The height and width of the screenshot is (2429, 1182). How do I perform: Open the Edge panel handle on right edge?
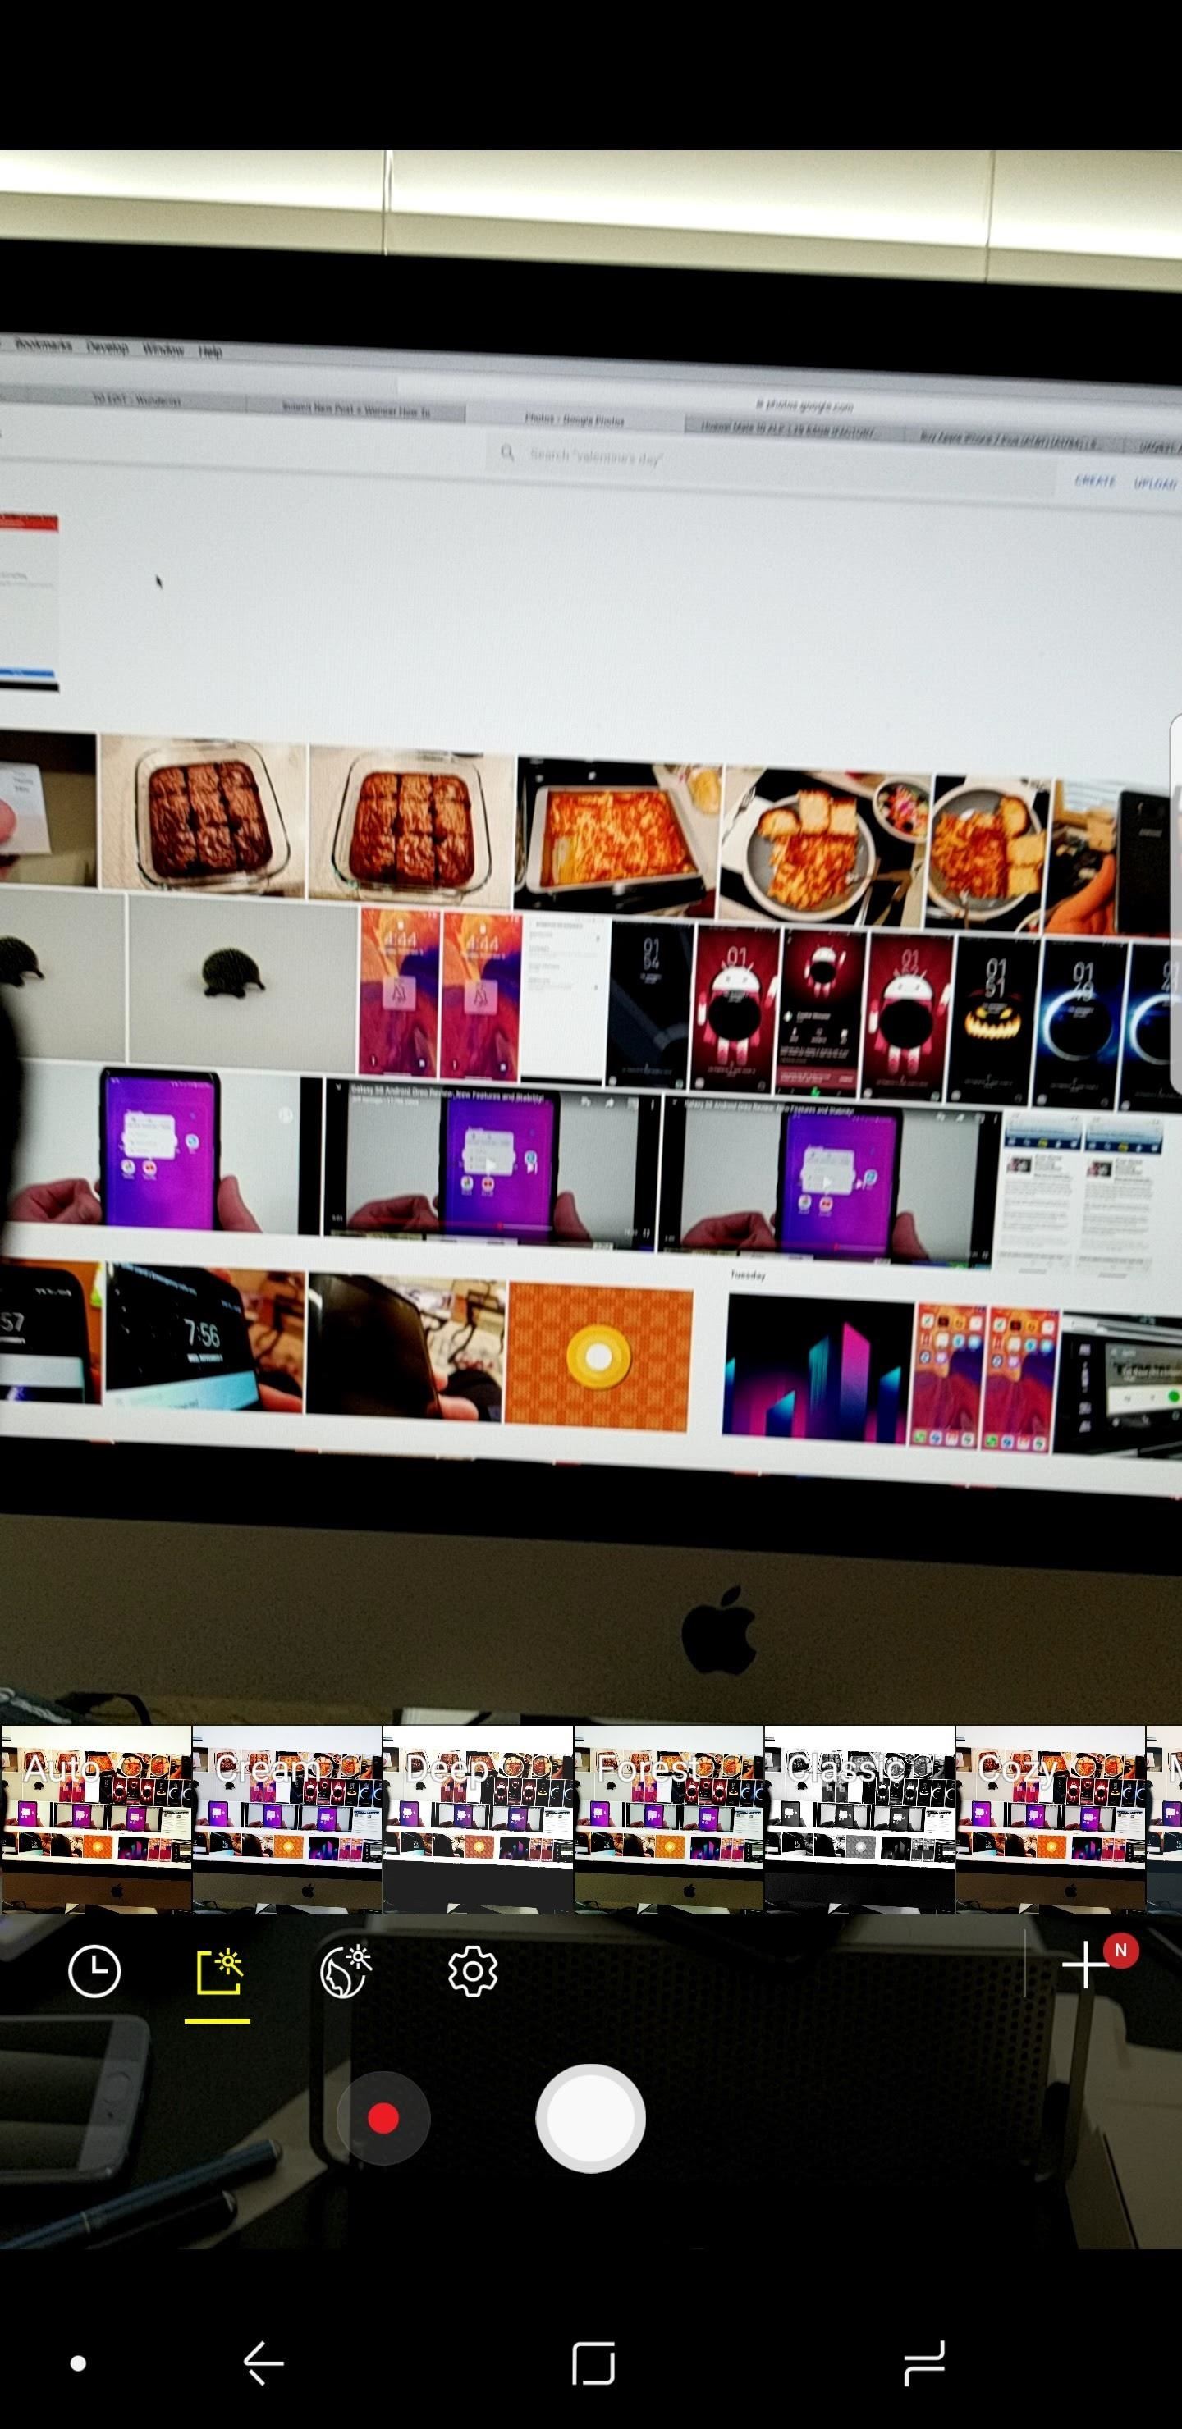point(1175,903)
